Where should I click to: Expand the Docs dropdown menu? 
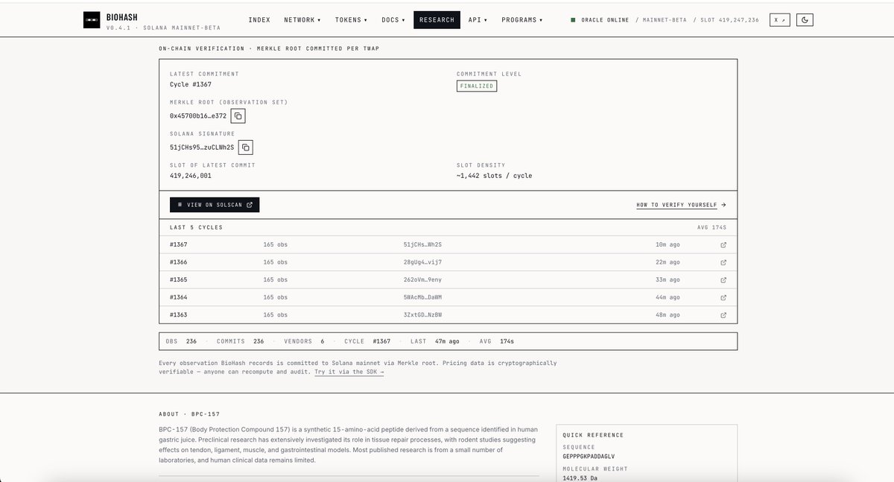click(393, 20)
